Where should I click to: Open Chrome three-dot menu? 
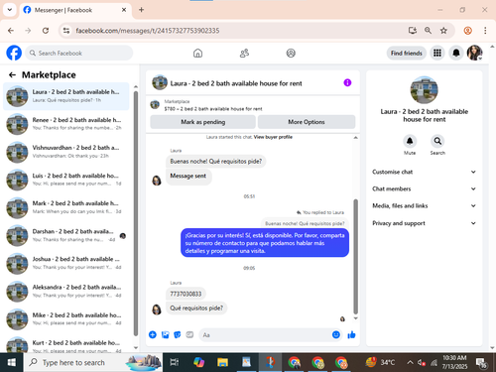[x=485, y=31]
